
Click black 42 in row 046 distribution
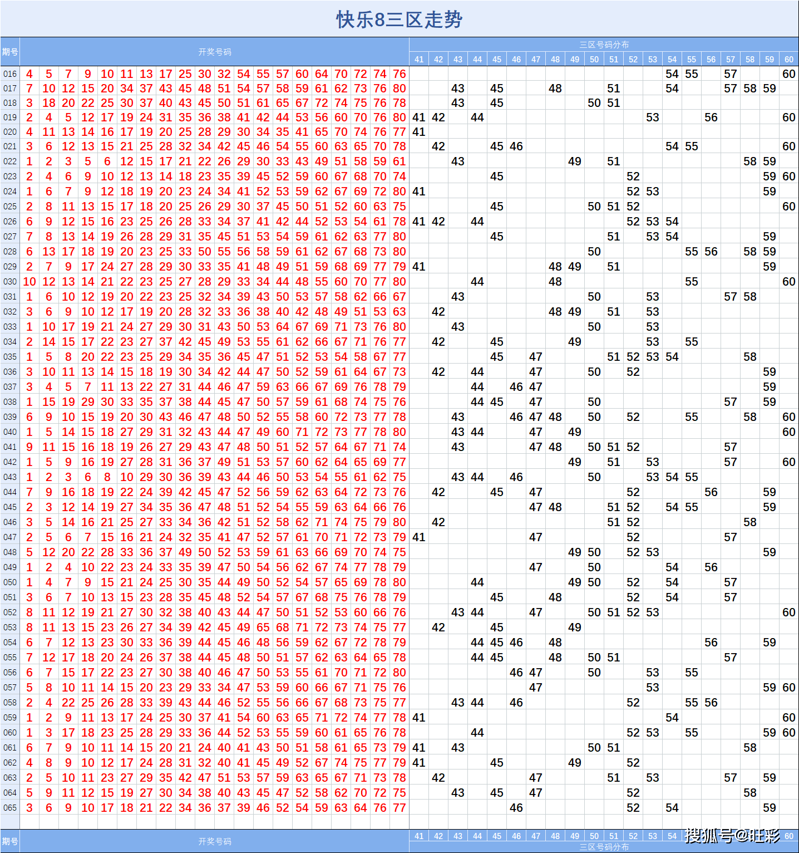click(438, 522)
